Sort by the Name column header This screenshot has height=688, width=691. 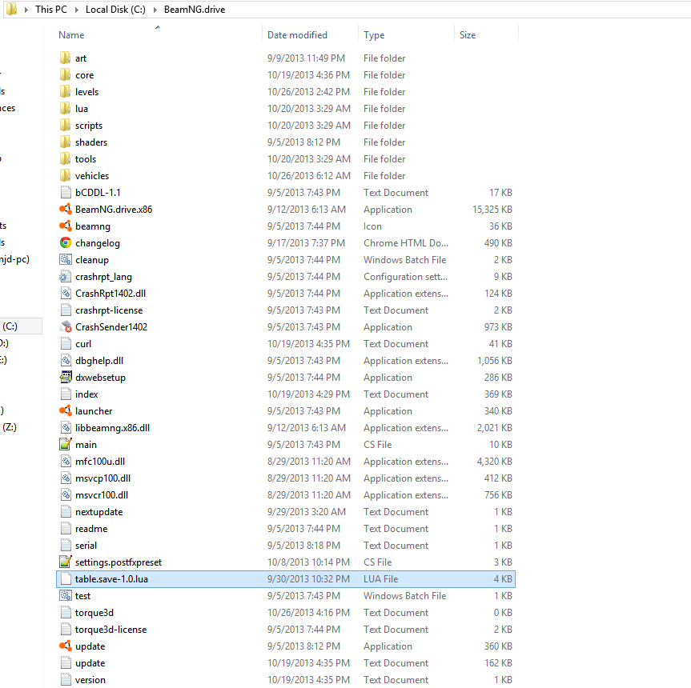(x=71, y=34)
